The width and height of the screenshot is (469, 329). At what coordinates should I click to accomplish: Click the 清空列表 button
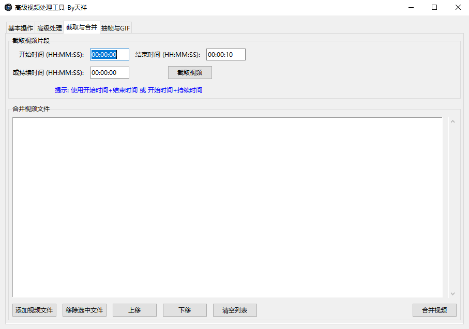(x=235, y=310)
